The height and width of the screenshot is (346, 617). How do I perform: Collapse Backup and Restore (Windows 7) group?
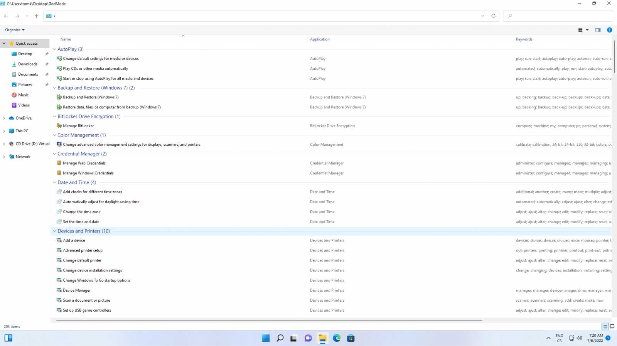(x=54, y=88)
